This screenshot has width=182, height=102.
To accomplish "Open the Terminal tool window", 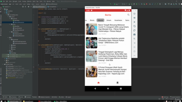I will tap(28, 97).
